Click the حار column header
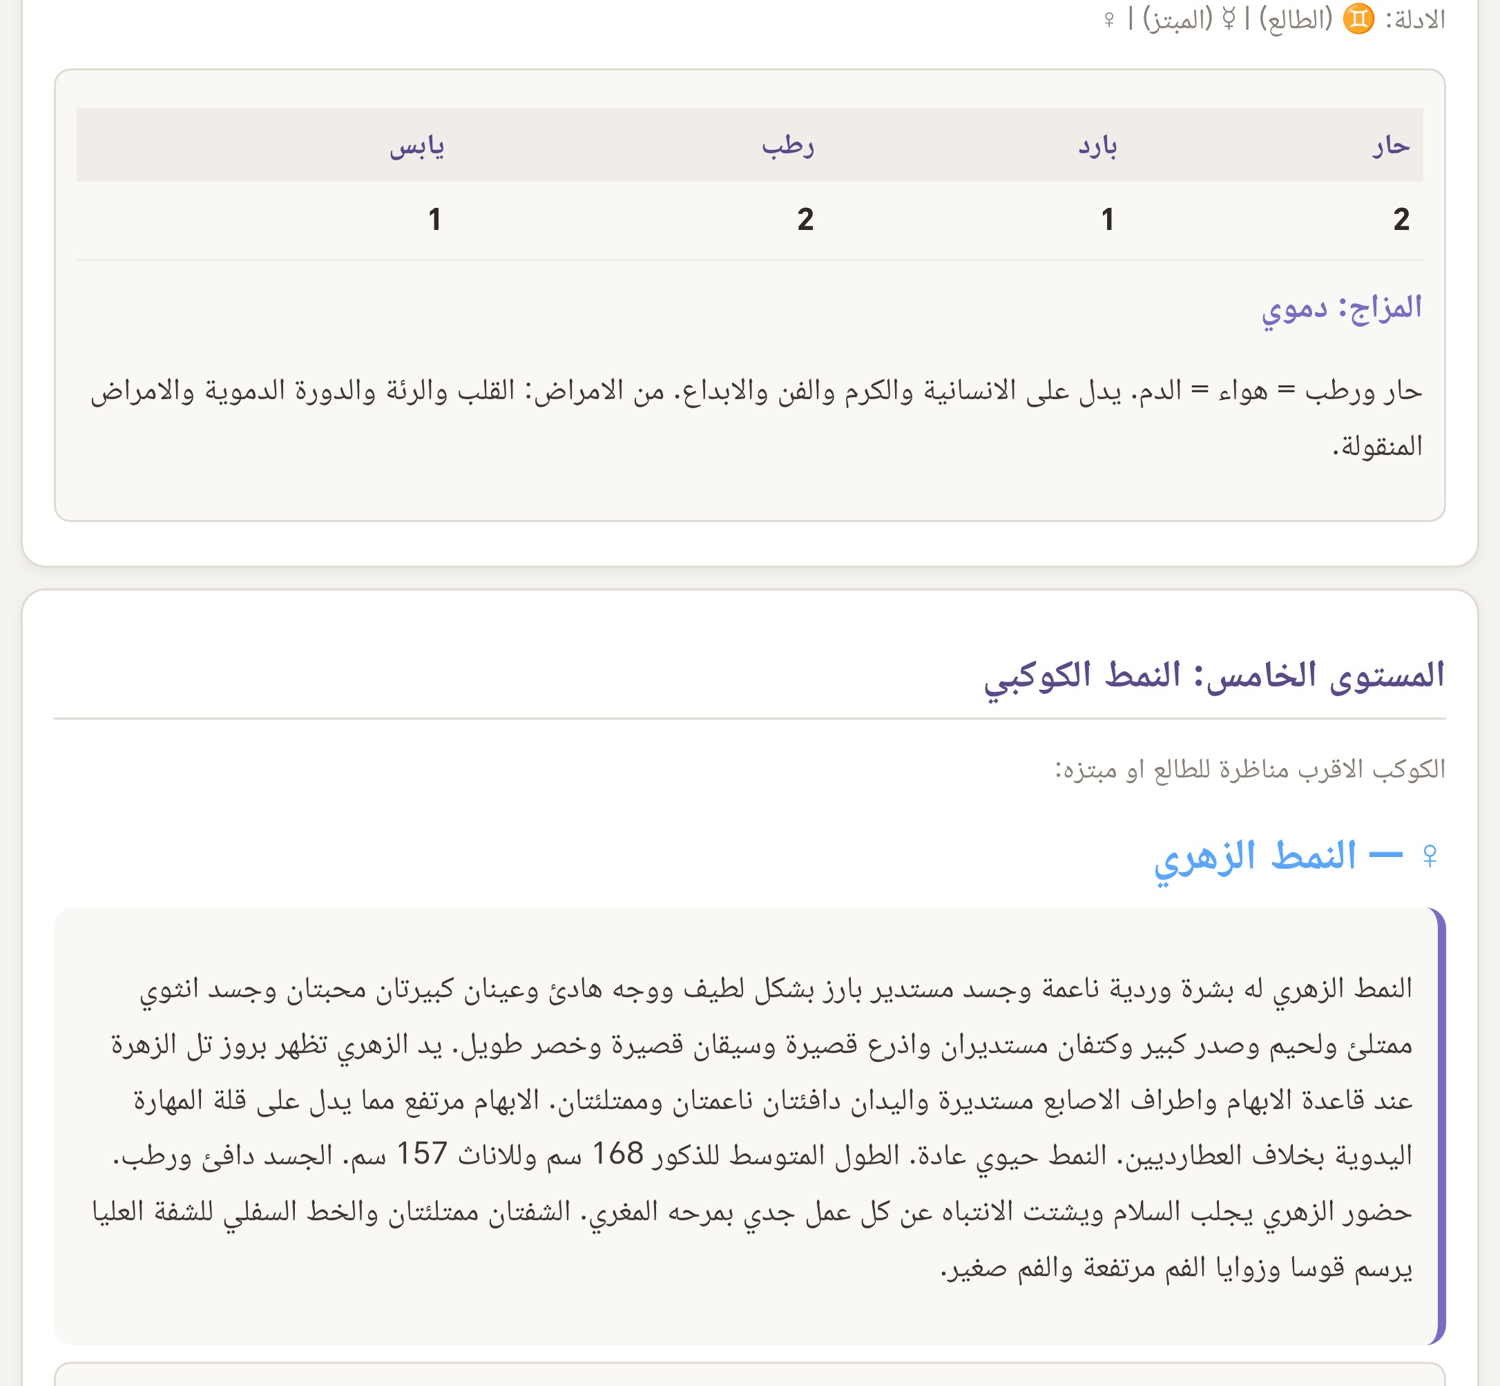Viewport: 1500px width, 1386px height. (1392, 146)
